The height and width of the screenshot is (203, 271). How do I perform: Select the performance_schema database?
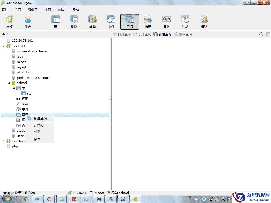[x=33, y=78]
